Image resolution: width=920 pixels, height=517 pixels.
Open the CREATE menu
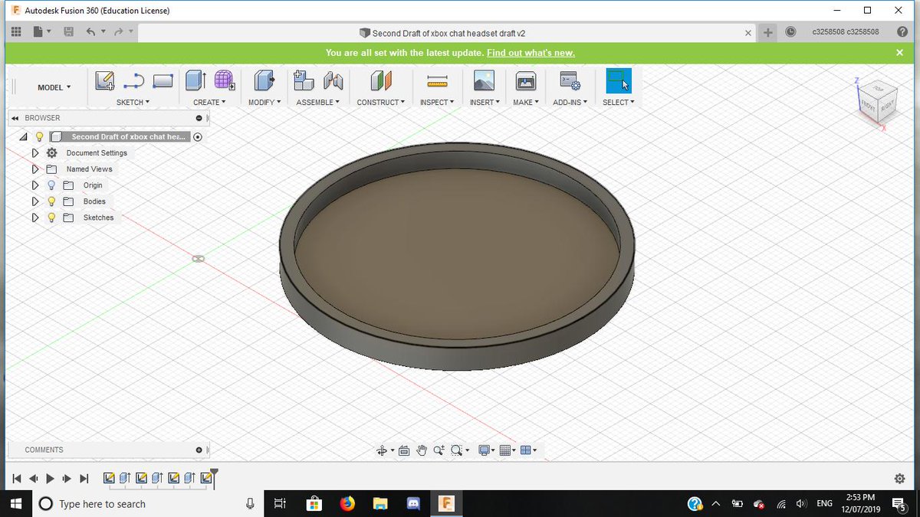(209, 103)
